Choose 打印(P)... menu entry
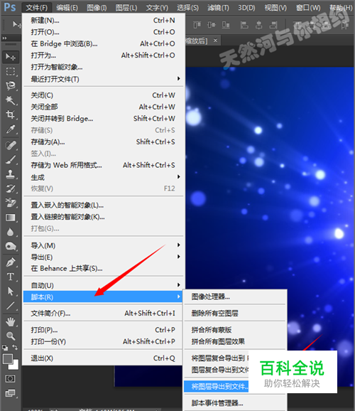 103,330
